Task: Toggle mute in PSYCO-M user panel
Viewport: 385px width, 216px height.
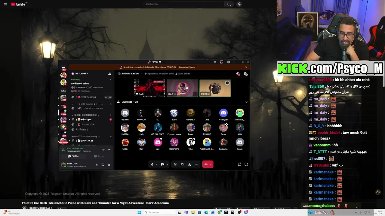Action: pos(97,165)
